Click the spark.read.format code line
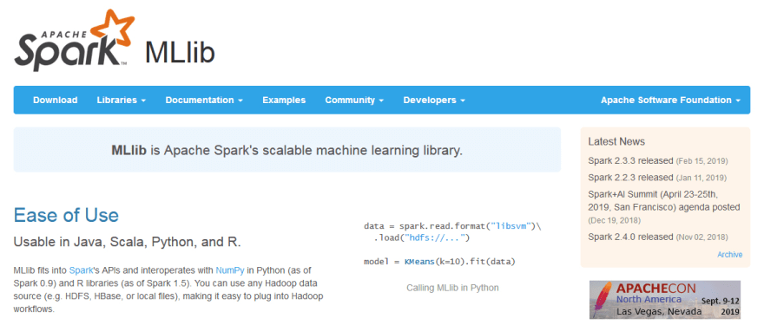Image resolution: width=764 pixels, height=325 pixels. point(452,226)
